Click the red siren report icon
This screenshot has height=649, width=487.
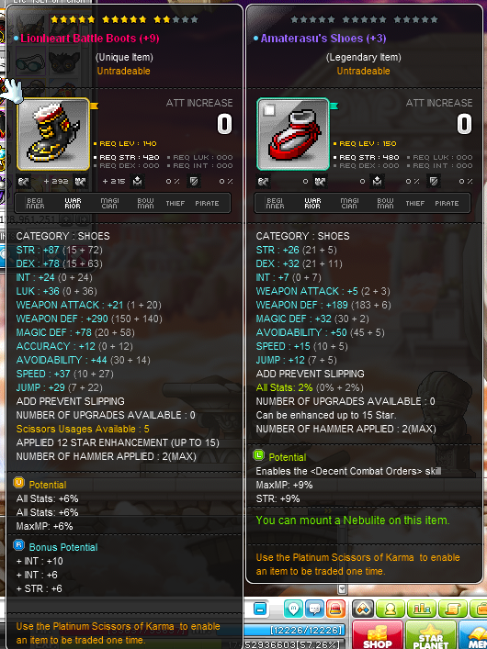[335, 609]
